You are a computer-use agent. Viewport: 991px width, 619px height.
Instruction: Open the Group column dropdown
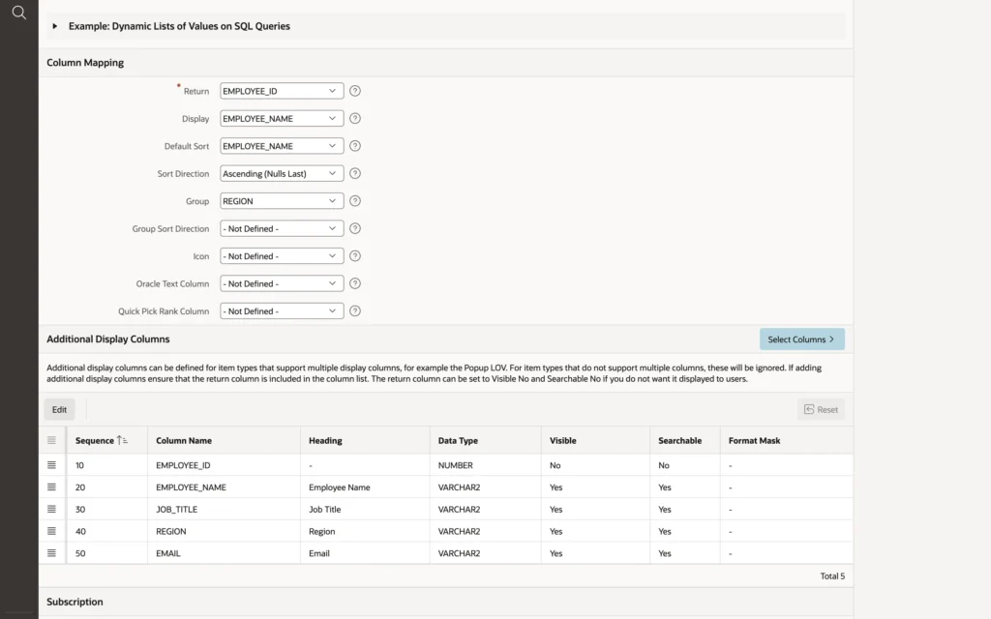282,201
